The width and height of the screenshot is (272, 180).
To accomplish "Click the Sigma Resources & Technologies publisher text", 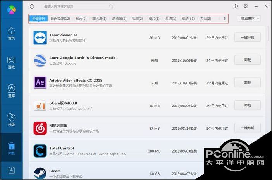I will point(95,154).
